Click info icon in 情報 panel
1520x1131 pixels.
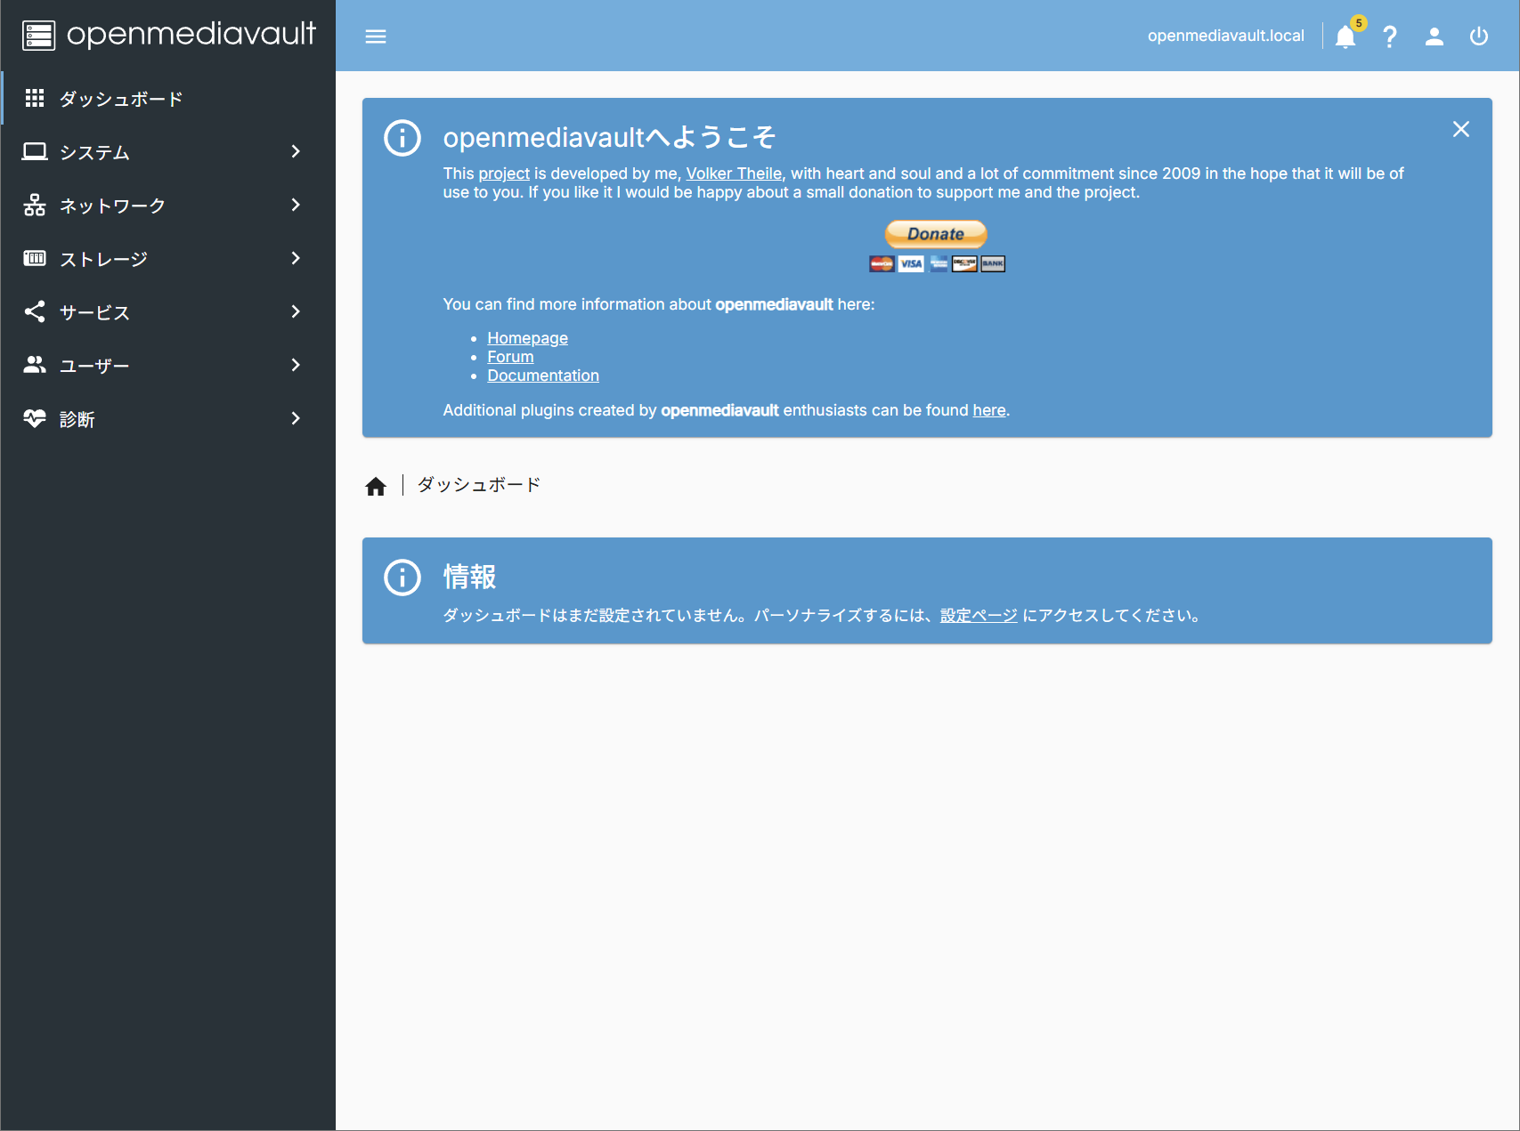tap(402, 578)
